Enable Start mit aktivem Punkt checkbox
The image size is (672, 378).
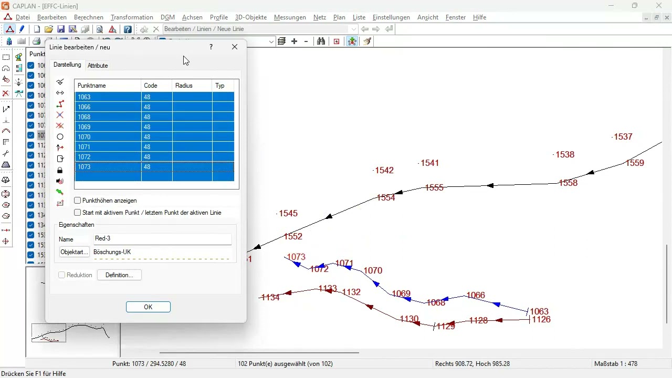coord(78,213)
